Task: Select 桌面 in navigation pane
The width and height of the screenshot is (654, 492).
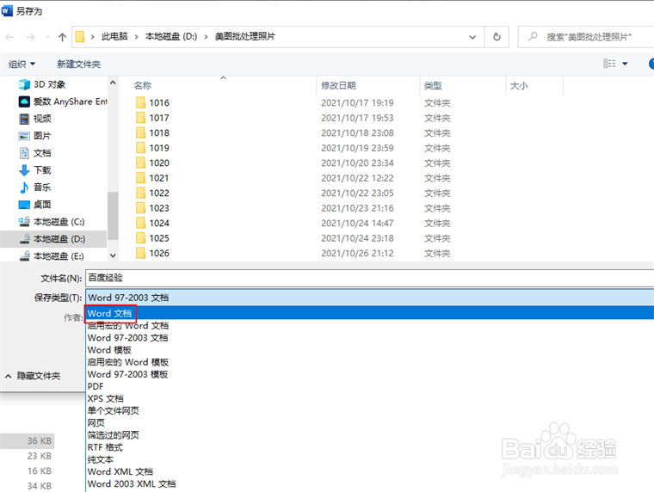Action: click(35, 205)
